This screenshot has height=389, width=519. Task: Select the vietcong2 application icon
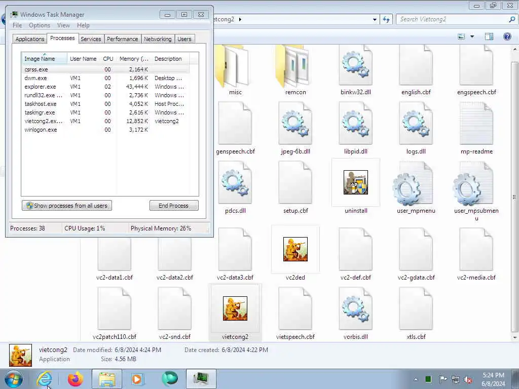click(235, 308)
